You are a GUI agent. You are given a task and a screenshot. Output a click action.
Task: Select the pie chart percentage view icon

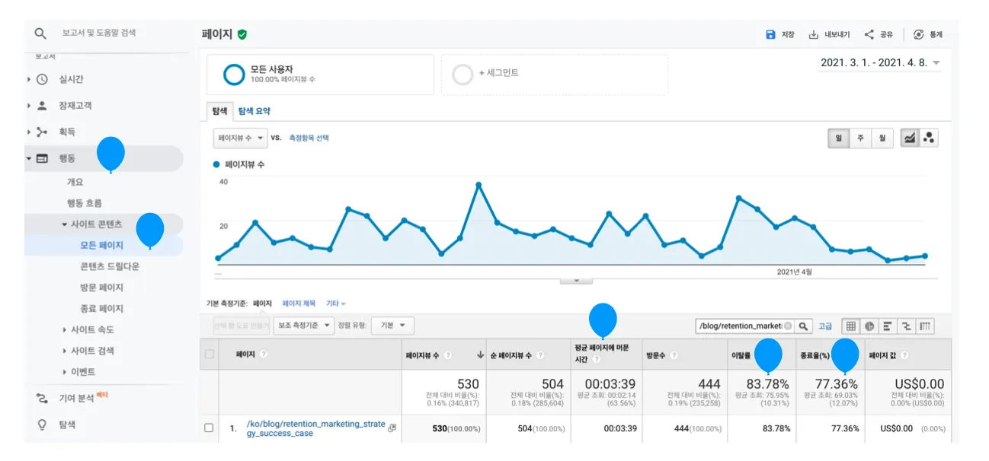(x=869, y=326)
